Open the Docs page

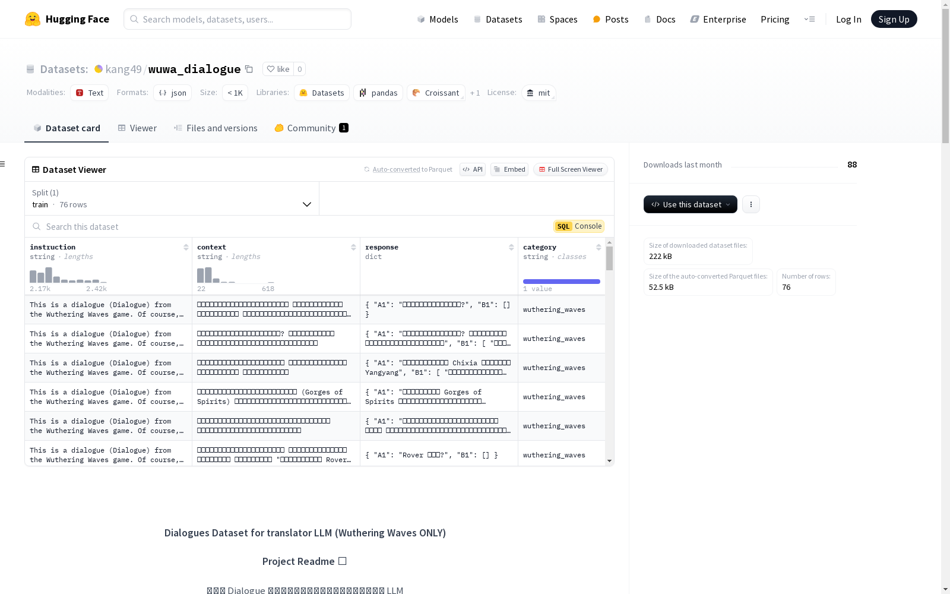(x=659, y=19)
